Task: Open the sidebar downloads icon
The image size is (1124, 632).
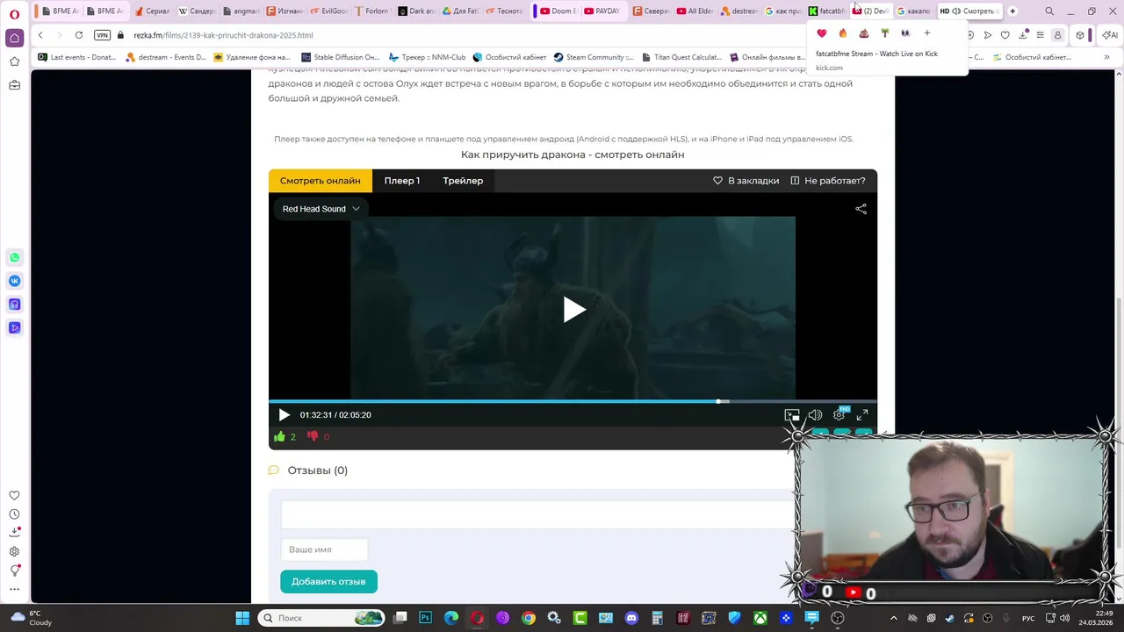Action: click(14, 532)
